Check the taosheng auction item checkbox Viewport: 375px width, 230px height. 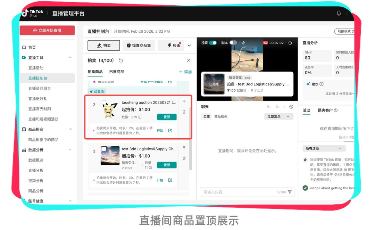[x=104, y=102]
